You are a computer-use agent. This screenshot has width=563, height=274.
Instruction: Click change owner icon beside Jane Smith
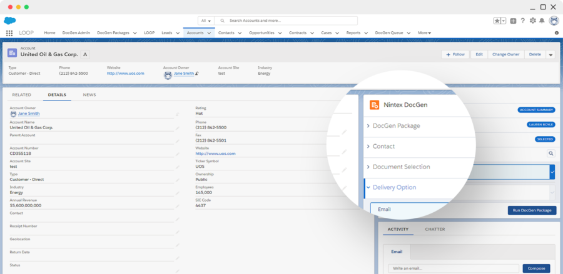pos(197,74)
